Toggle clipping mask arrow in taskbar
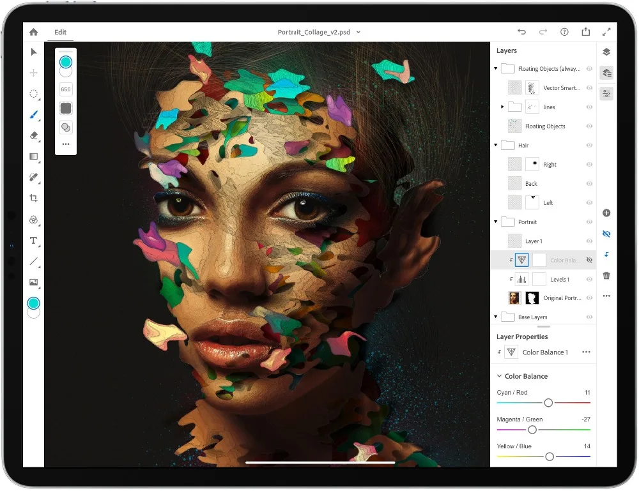Viewport: 639px width, 491px height. pyautogui.click(x=606, y=255)
